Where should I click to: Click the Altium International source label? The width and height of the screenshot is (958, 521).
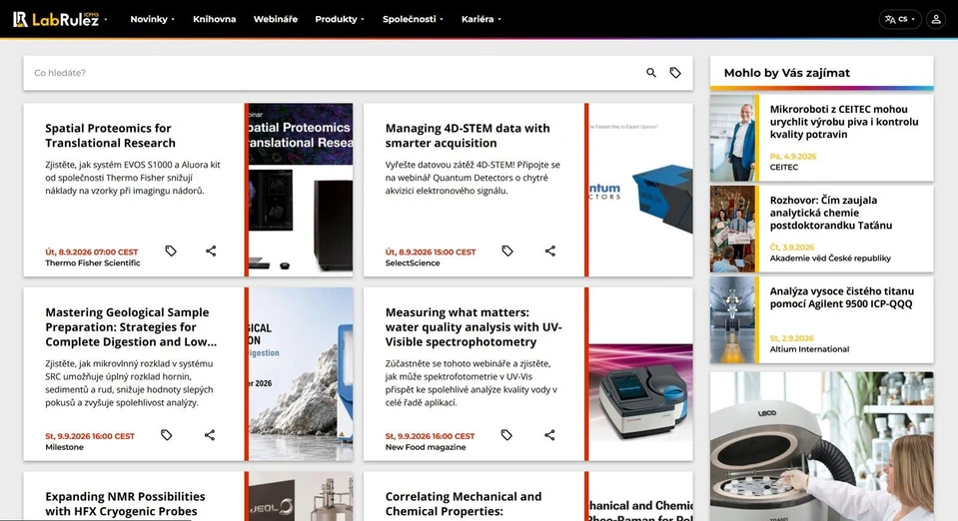click(x=809, y=349)
